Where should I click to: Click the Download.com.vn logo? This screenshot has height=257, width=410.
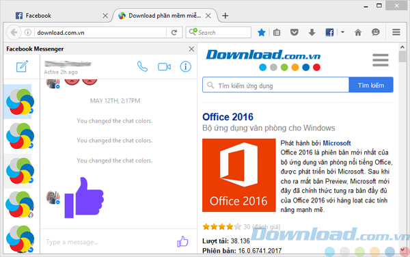pyautogui.click(x=263, y=60)
